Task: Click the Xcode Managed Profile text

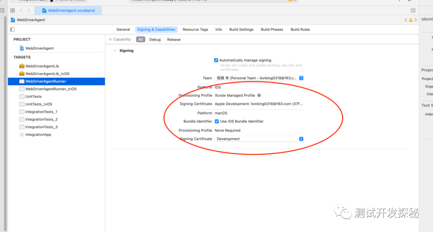Action: 235,95
